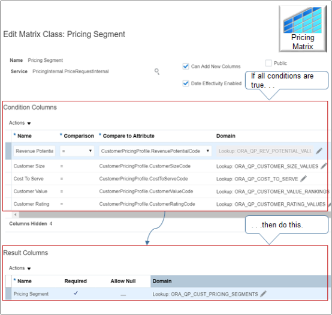This screenshot has height=315, width=332.
Task: Click the Required column header
Action: pos(76,281)
